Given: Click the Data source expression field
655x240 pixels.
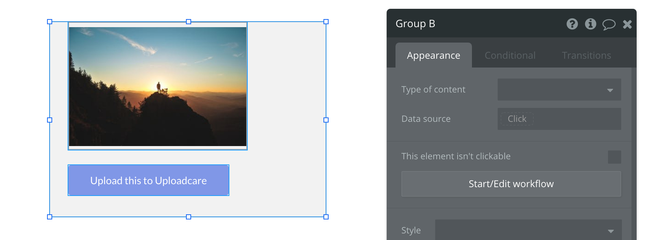Looking at the screenshot, I should (559, 119).
